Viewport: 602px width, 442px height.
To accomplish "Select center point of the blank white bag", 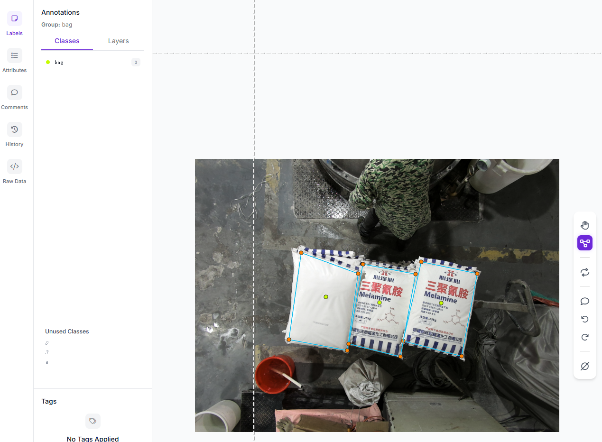I will click(x=326, y=297).
